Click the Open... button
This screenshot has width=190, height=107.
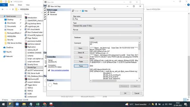click(81, 48)
